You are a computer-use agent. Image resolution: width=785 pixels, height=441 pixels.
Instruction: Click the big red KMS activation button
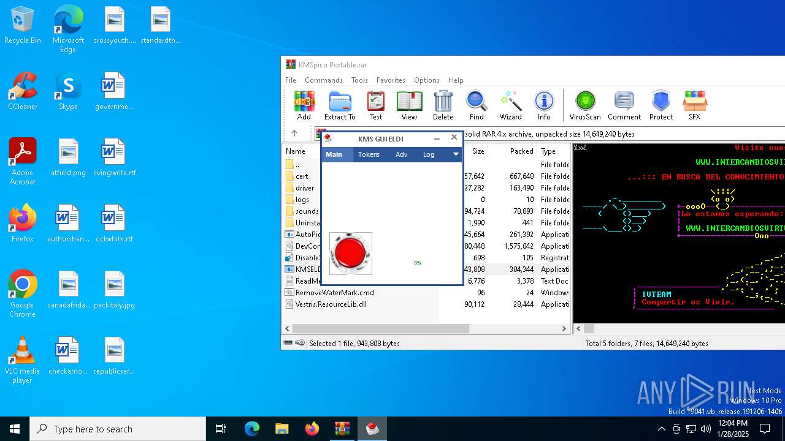pos(351,253)
